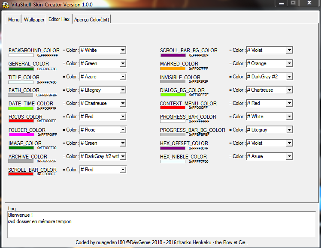Click the 0xFFFF7F00 value under TITLE_COLOR
321x248 pixels.
47,82
